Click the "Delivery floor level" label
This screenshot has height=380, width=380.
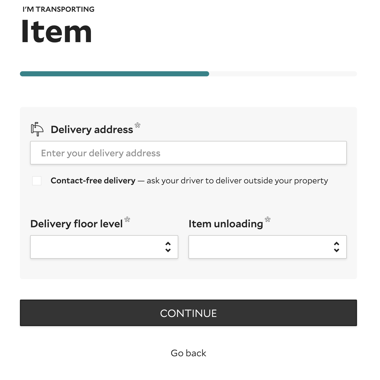[77, 224]
